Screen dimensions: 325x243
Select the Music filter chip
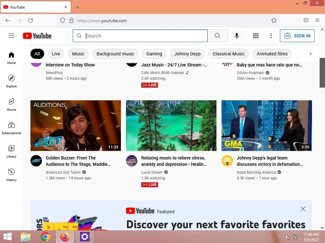point(78,54)
